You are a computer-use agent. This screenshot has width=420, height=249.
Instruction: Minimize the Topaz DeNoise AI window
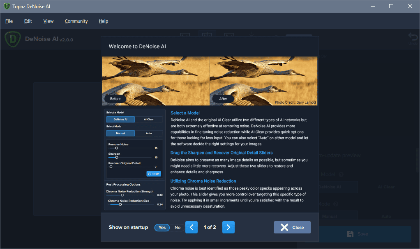point(373,6)
